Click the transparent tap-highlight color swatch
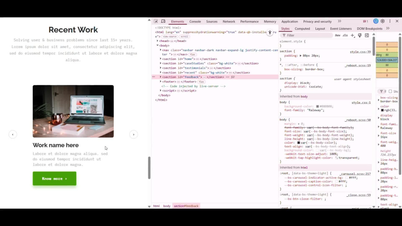This screenshot has width=402, height=226. coord(336,158)
